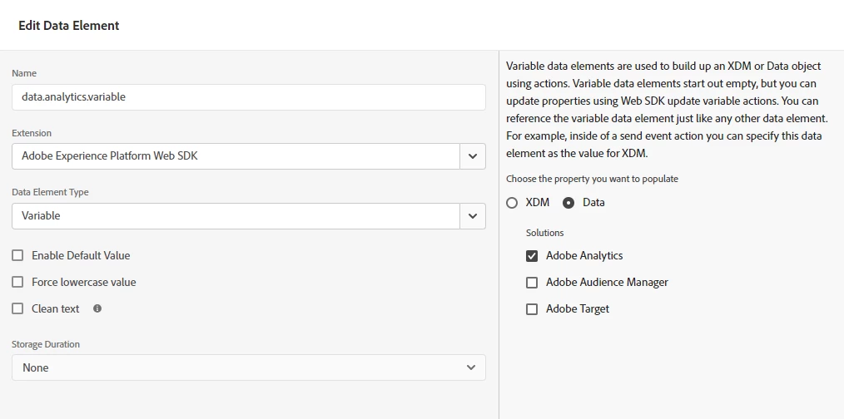
Task: Click the Storage Duration field label
Action: [x=46, y=344]
